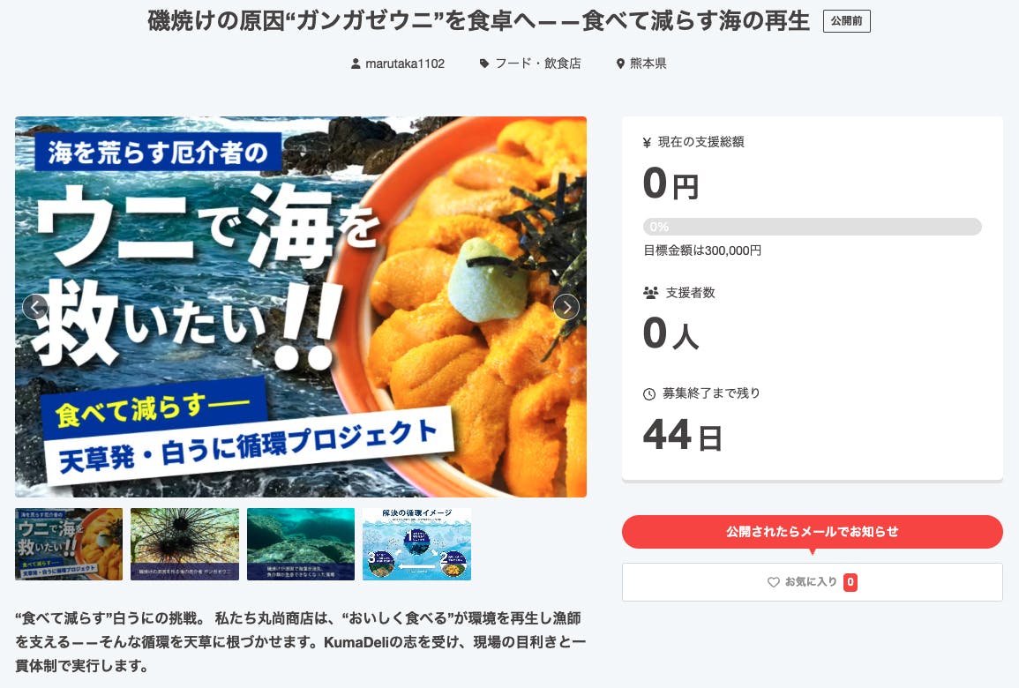Click the tag icon beside フード・飲食店
The image size is (1019, 688).
coord(484,64)
